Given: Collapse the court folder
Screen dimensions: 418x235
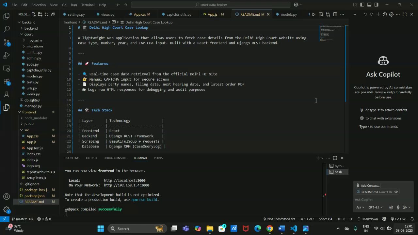Looking at the screenshot, I should coord(28,34).
